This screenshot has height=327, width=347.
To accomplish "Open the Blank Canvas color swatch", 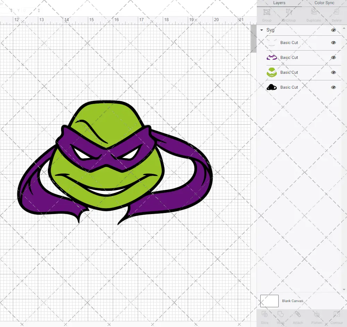I will (x=269, y=301).
